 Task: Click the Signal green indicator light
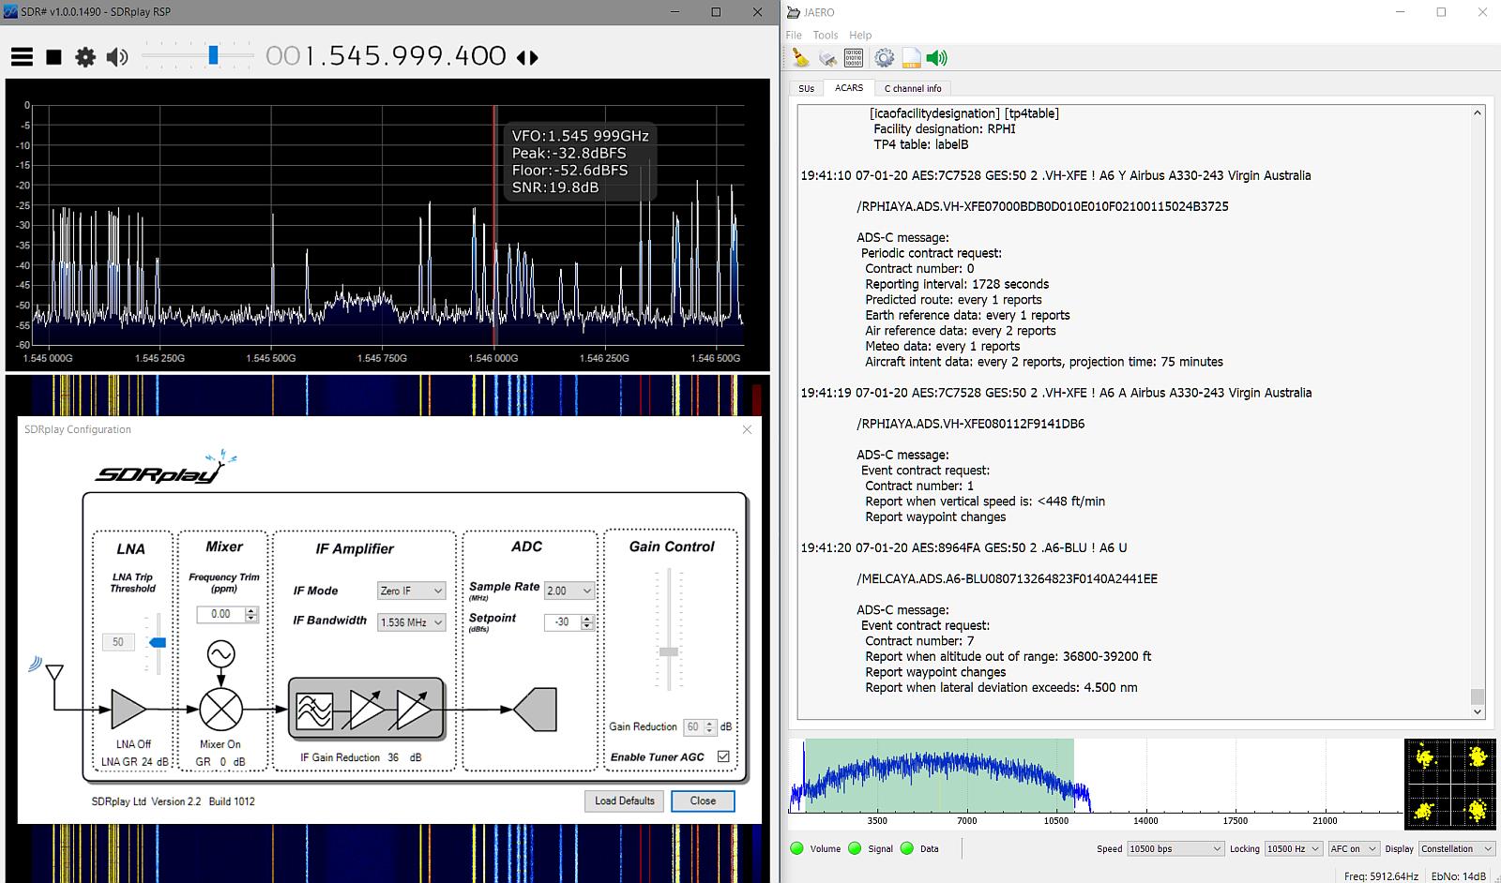[855, 848]
